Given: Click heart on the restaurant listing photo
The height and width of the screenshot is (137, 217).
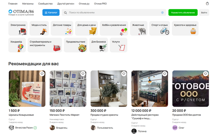Looking at the screenshot, I should (165, 74).
